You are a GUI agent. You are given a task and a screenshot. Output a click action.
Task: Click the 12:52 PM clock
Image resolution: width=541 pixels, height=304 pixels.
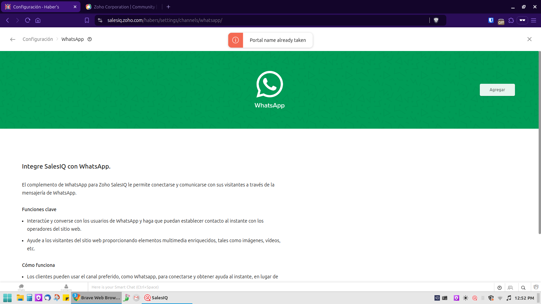(524, 298)
